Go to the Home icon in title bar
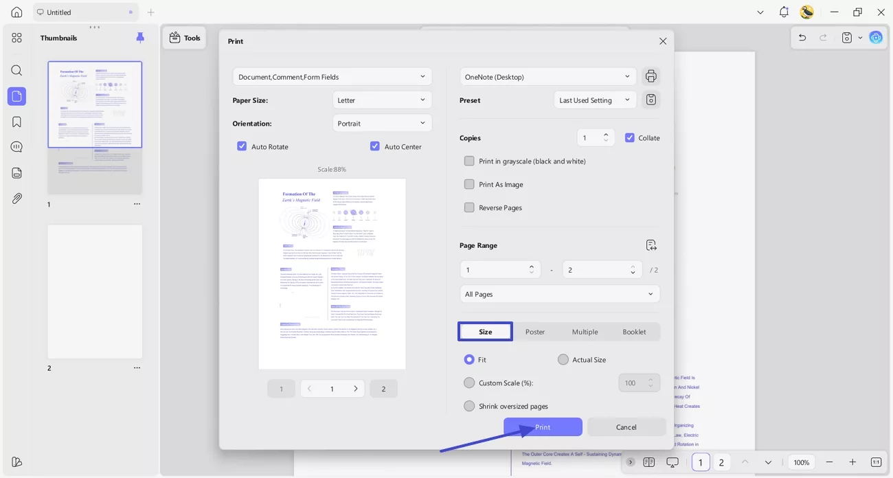 click(x=16, y=12)
